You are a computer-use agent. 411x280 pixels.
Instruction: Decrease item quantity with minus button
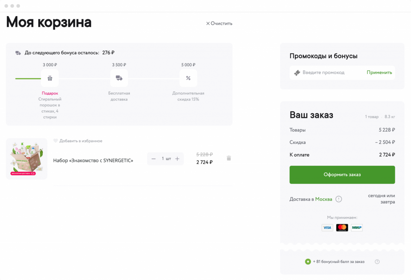(x=153, y=159)
